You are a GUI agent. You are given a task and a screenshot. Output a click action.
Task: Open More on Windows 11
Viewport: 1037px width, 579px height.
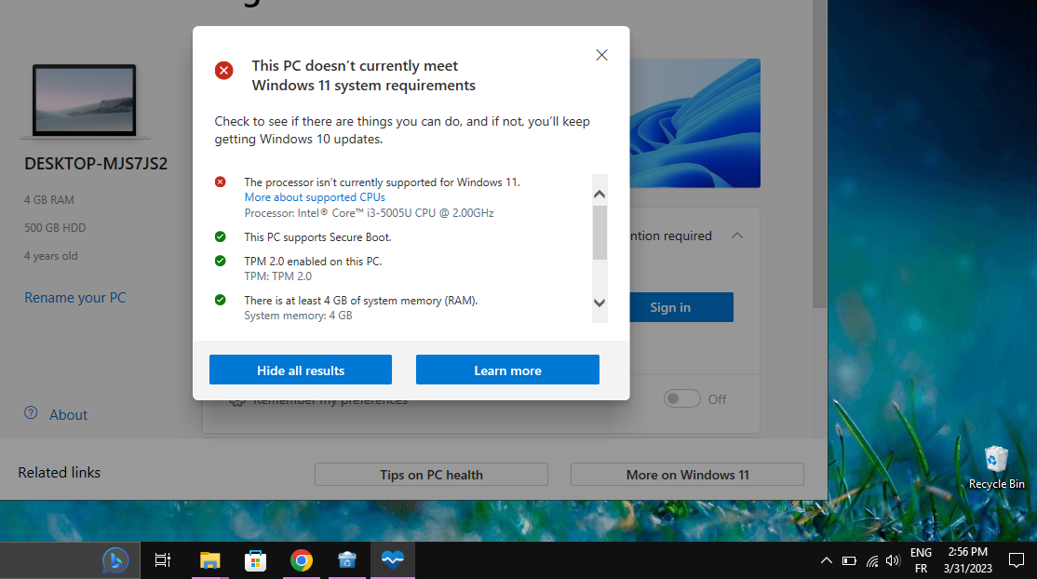687,475
